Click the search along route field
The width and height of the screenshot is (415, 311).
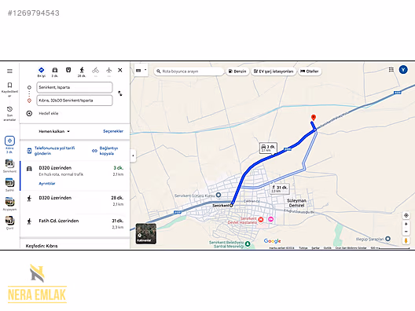tap(189, 71)
